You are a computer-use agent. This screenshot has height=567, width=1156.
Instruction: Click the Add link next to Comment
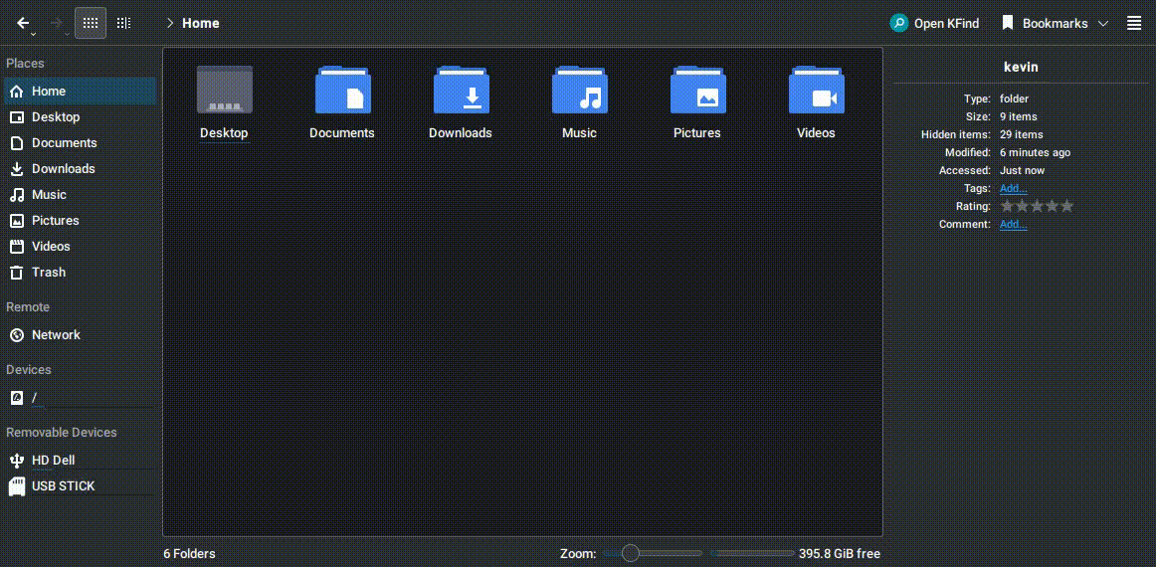[x=1013, y=224]
